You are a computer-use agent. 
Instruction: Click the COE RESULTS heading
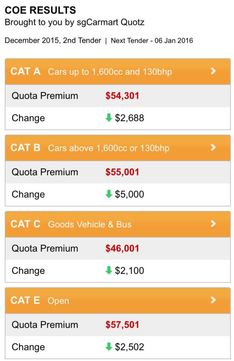tap(40, 10)
